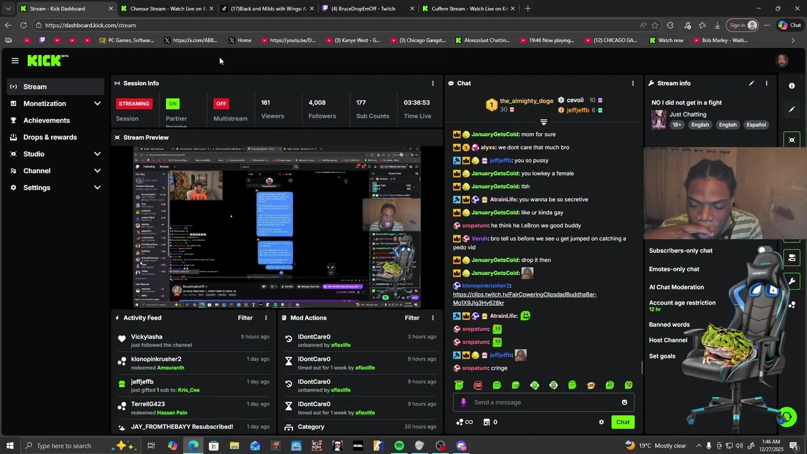Open Mod Actions three-dot menu

coord(433,318)
